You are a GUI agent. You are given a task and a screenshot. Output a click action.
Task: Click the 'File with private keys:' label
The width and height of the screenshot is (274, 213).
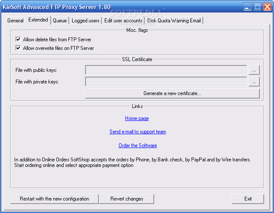pos(37,82)
